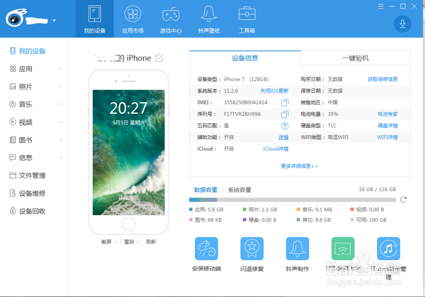The height and width of the screenshot is (297, 425).
Task: Click the green 照片 1.3 GB legend swatch
Action: [244, 209]
